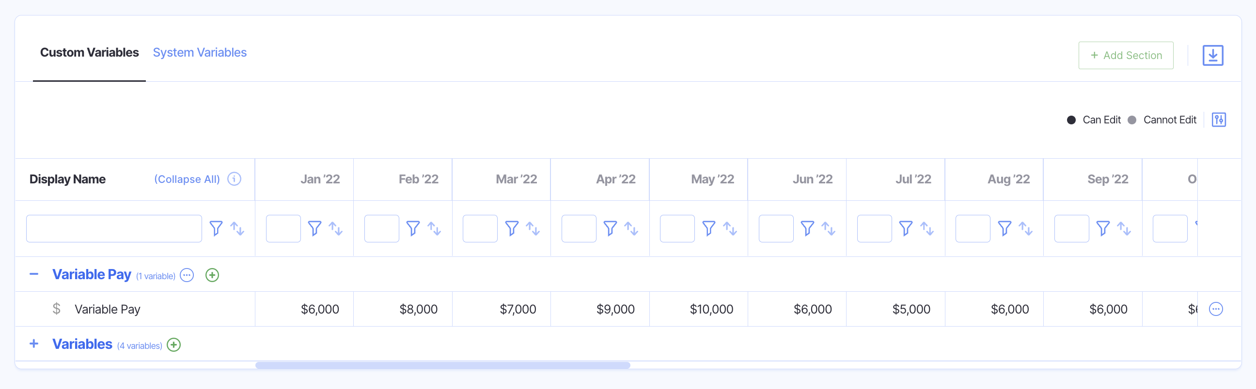The height and width of the screenshot is (389, 1256).
Task: Click Collapse All link
Action: click(x=187, y=179)
